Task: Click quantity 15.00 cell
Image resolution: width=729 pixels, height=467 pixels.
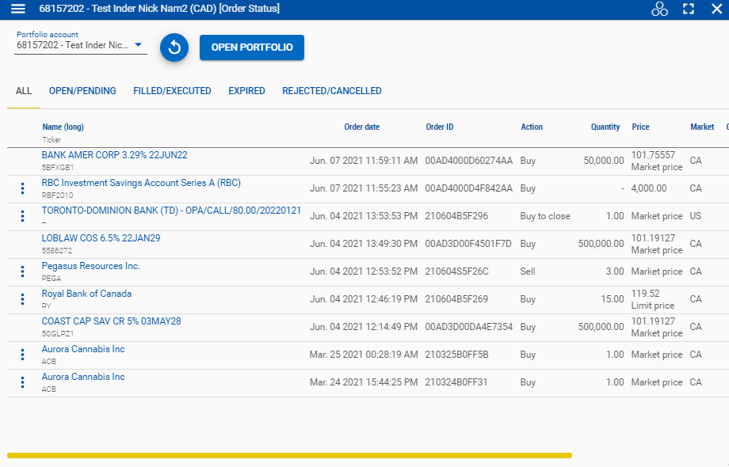Action: tap(613, 299)
